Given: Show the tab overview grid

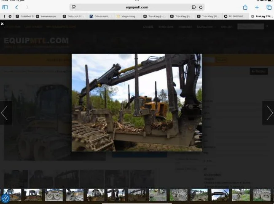Looking at the screenshot, I should click(x=269, y=7).
